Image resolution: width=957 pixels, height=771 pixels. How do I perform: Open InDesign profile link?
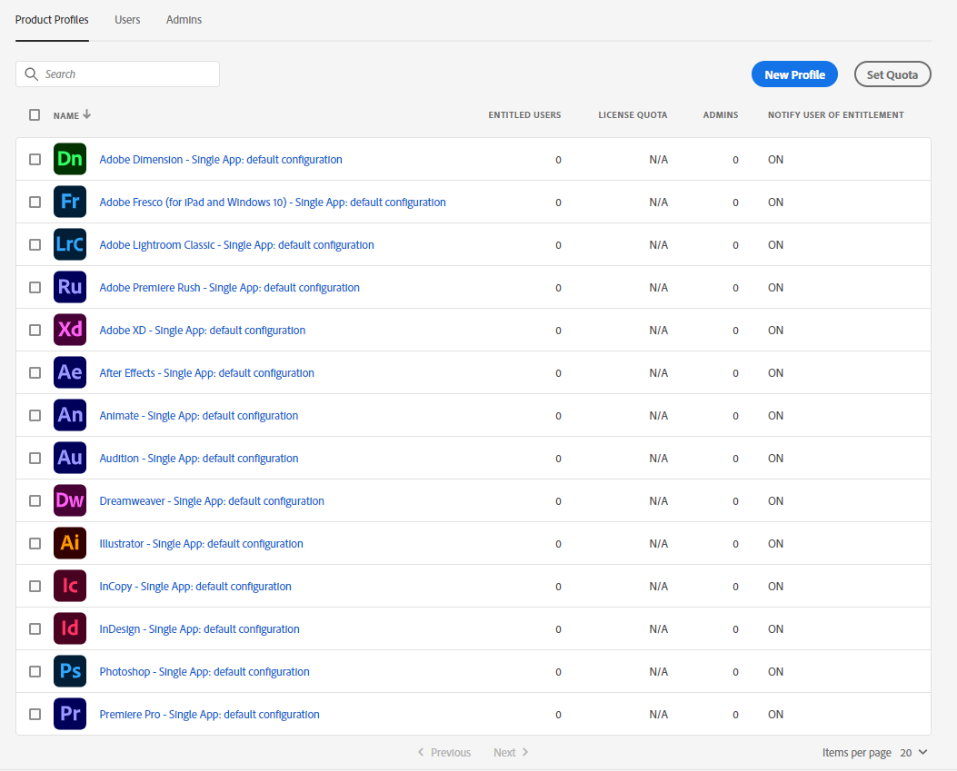click(x=200, y=628)
